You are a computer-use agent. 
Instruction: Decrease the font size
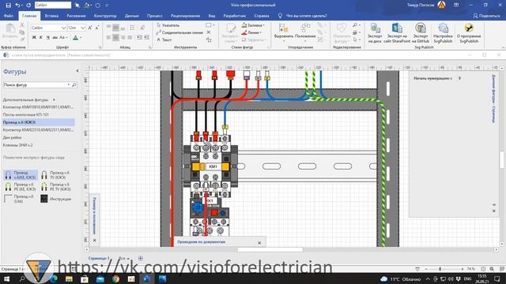(x=97, y=28)
